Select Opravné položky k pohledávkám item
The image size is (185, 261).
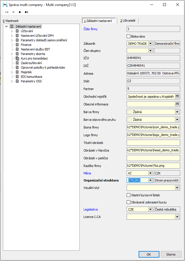click(43, 68)
